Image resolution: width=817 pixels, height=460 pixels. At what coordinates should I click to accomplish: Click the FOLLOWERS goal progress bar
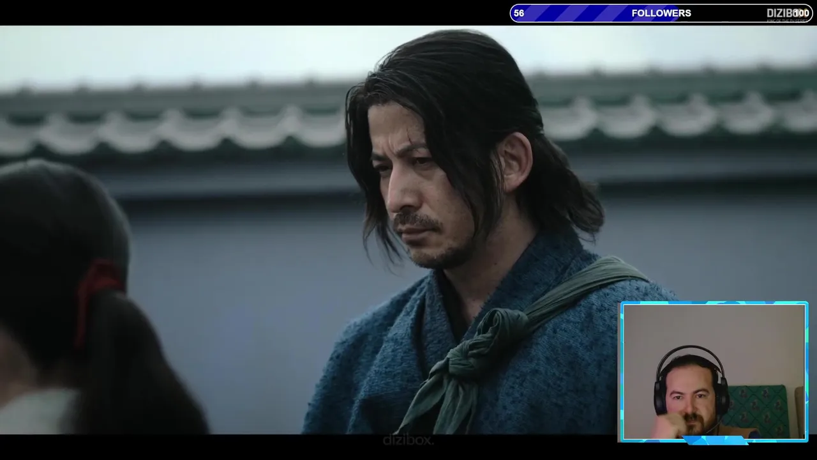661,13
